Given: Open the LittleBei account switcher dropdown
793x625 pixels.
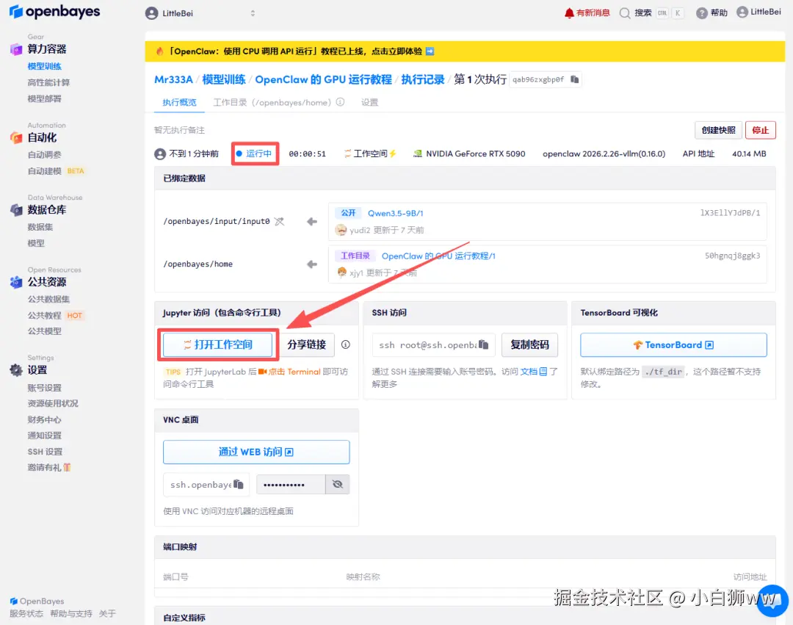Looking at the screenshot, I should [x=200, y=13].
